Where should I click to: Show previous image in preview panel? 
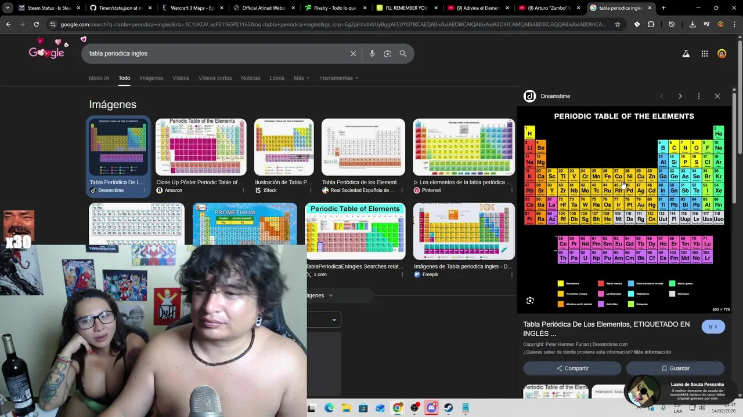[x=661, y=96]
